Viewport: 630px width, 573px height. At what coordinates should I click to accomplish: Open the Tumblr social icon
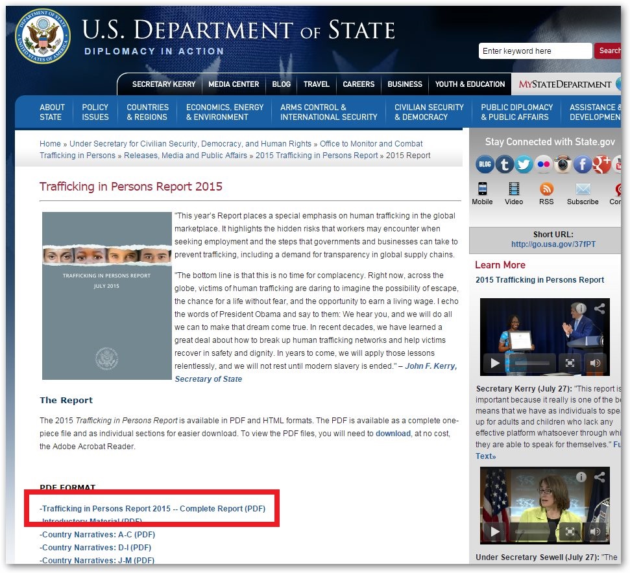click(504, 165)
